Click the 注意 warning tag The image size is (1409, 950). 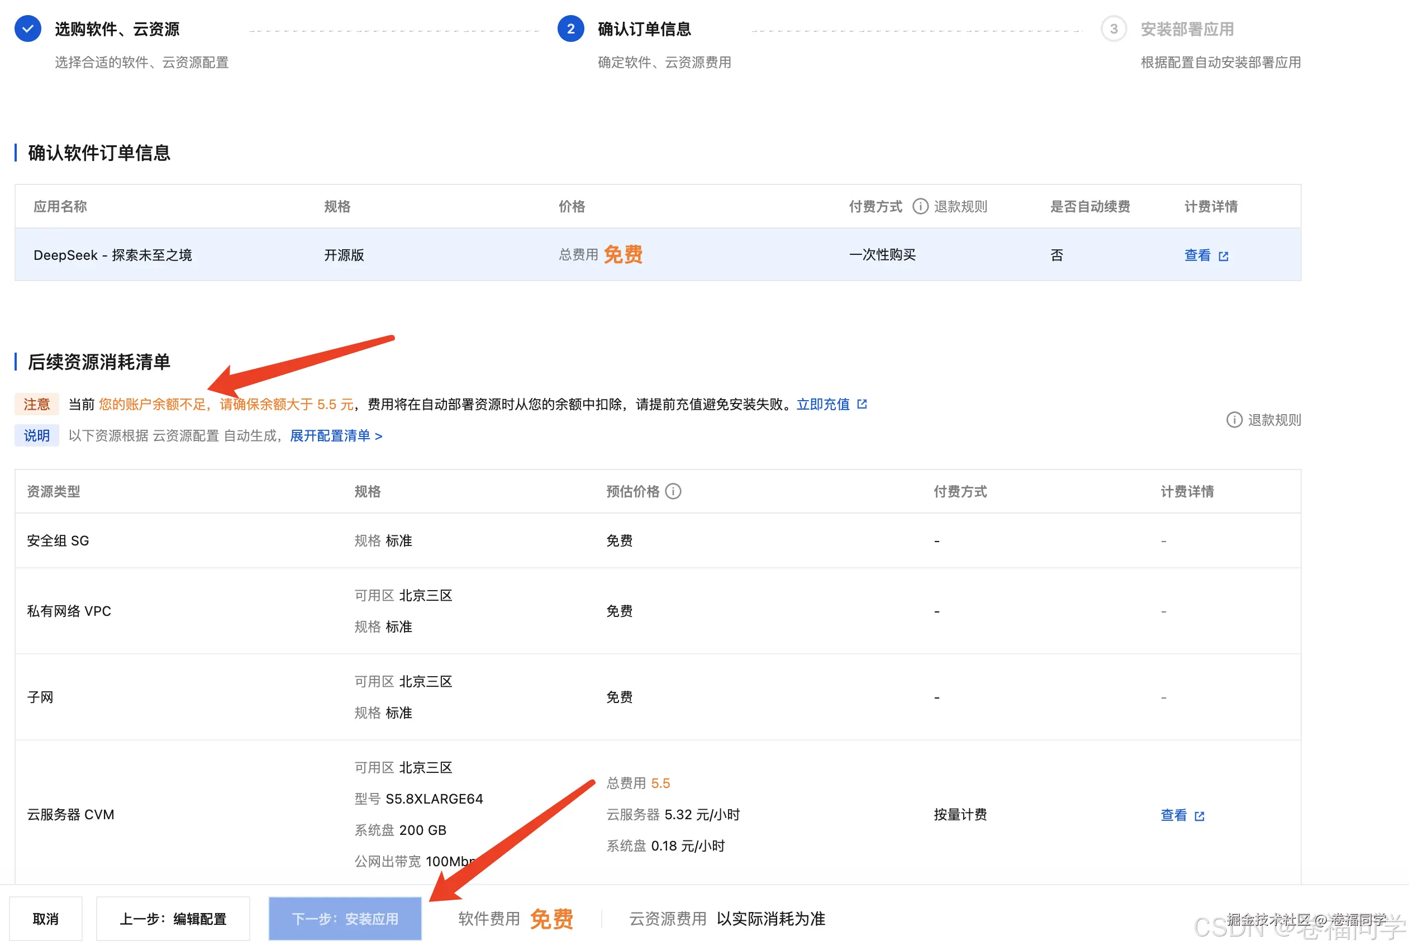(37, 404)
